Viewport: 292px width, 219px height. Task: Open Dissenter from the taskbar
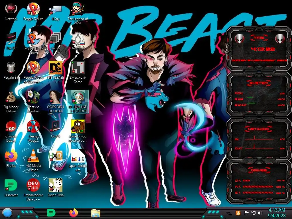coord(51,213)
